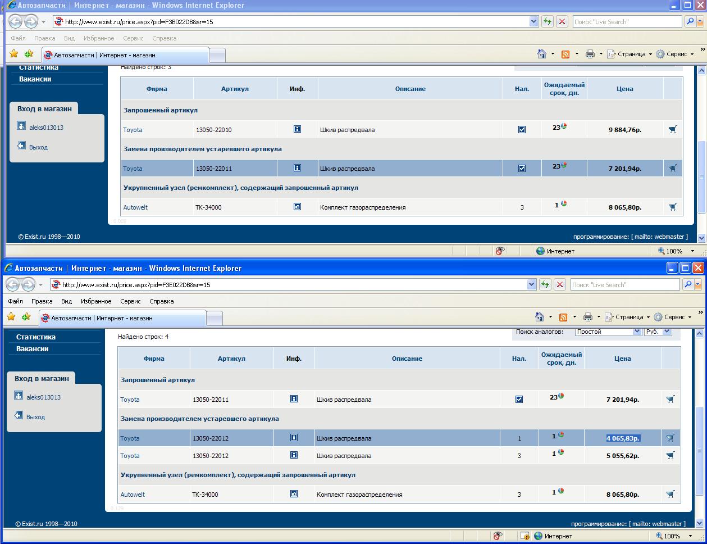707x544 pixels.
Task: Open the 'Руб.' currency dropdown
Action: click(658, 332)
